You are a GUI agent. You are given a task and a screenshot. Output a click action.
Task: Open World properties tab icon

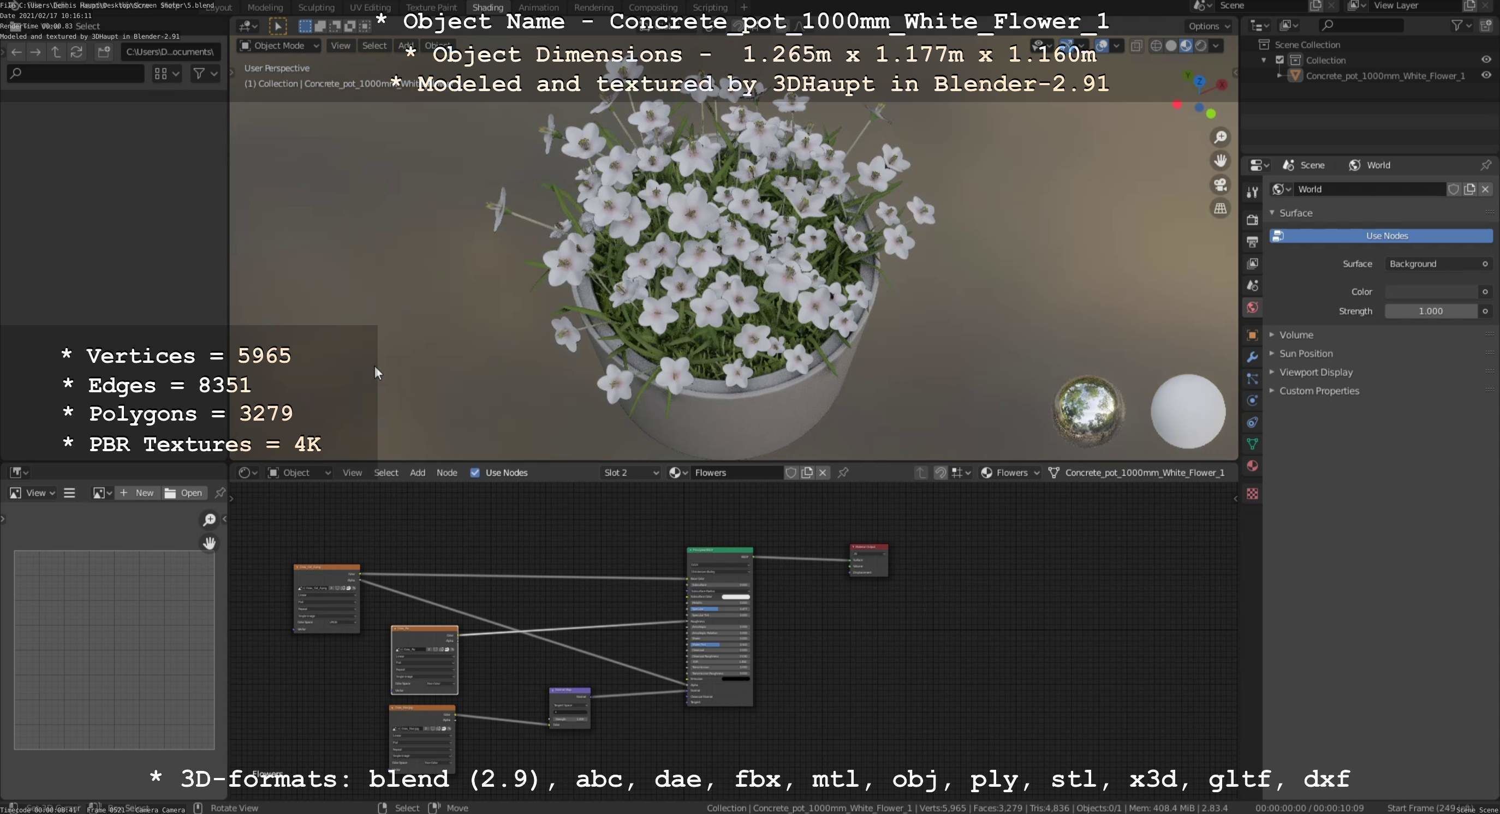click(x=1252, y=307)
